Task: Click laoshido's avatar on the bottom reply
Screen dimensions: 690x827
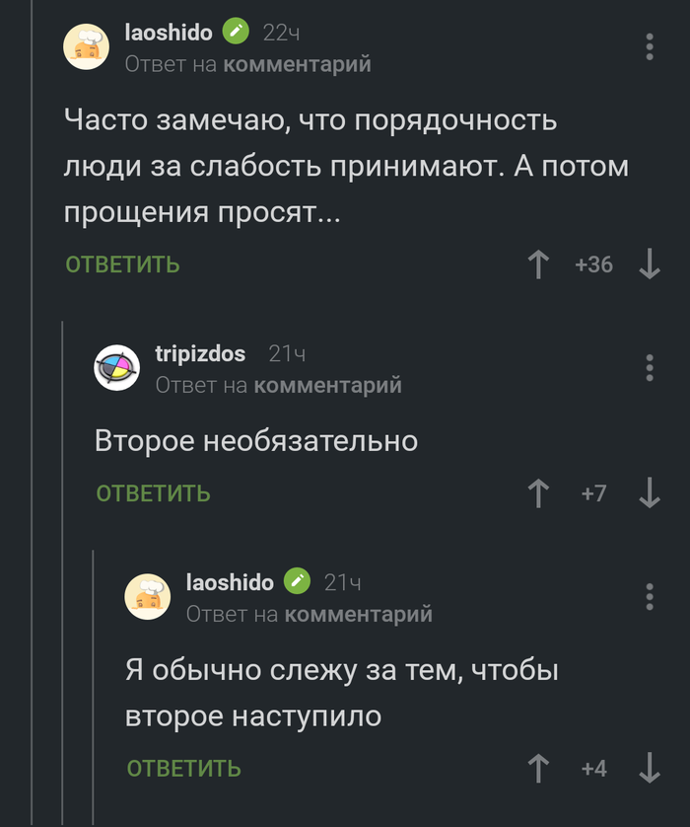Action: [148, 596]
